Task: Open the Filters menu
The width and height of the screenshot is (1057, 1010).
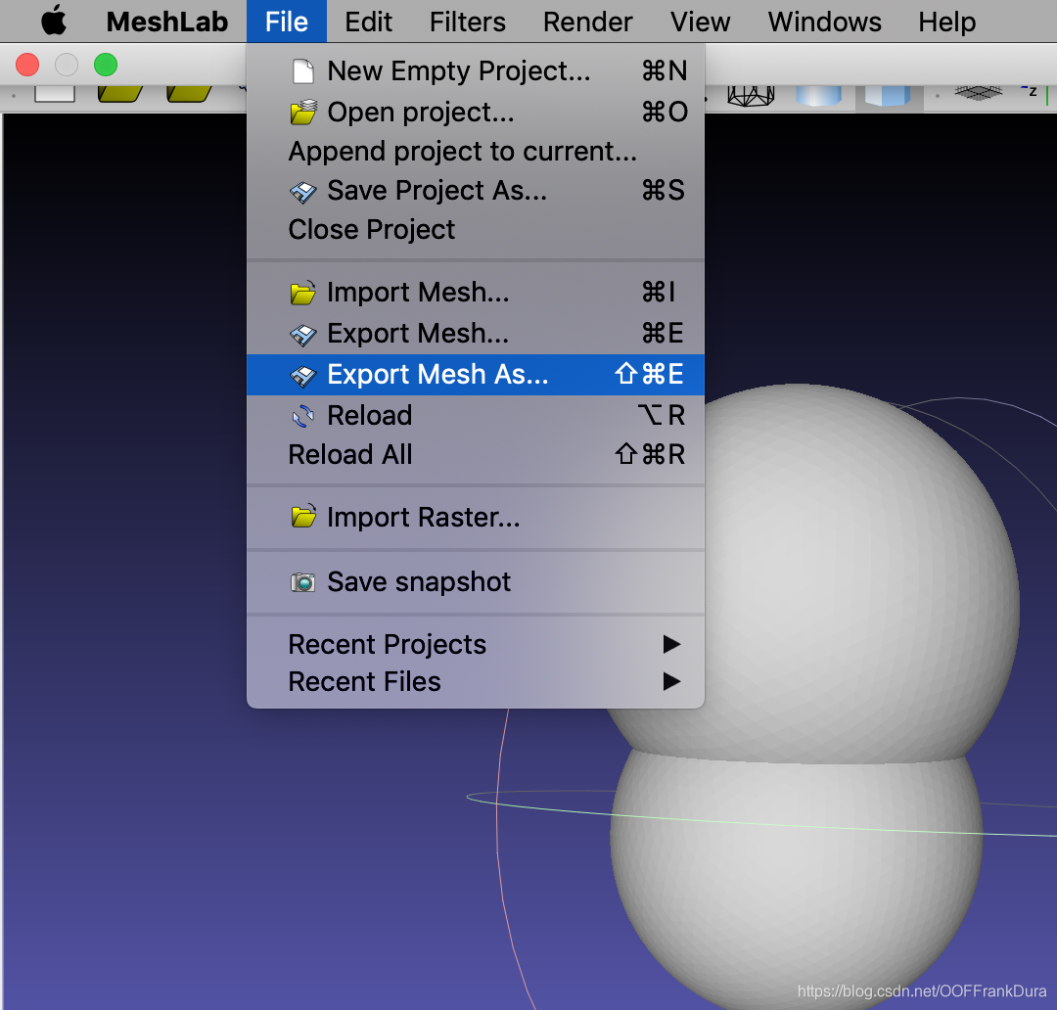Action: [x=467, y=22]
